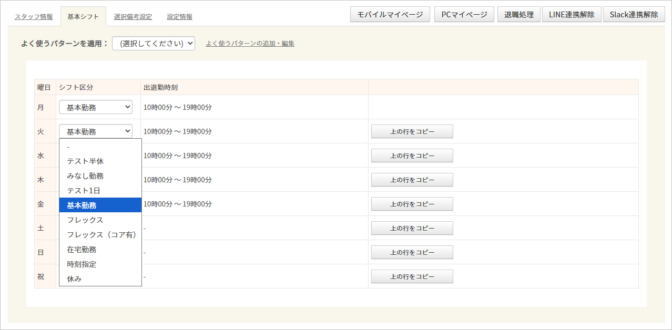Collapse Tuesday's シフト区分 dropdown

click(x=96, y=131)
